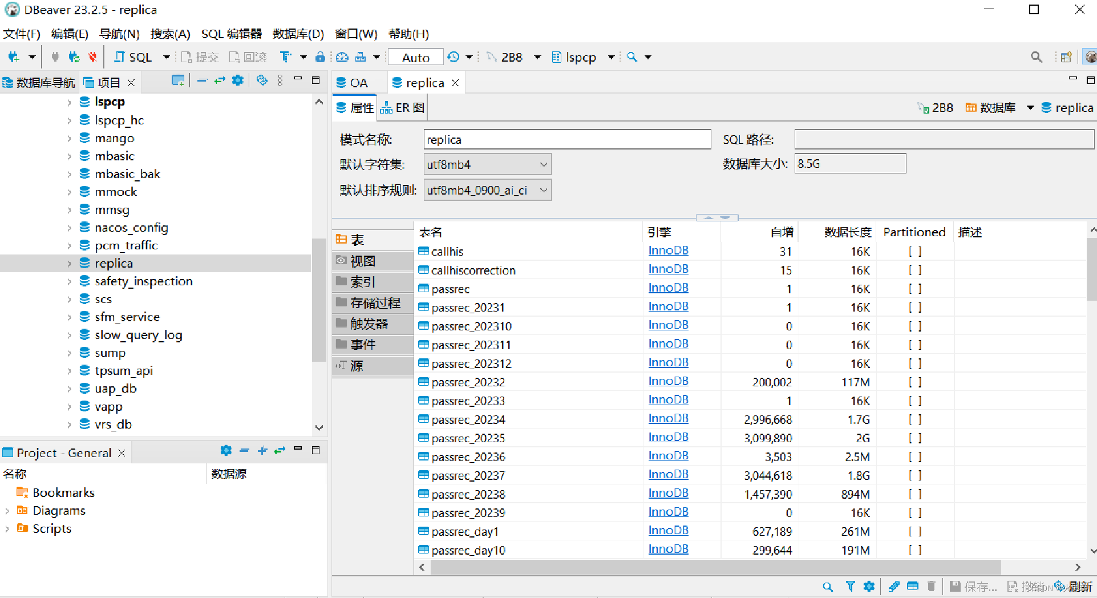Image resolution: width=1097 pixels, height=598 pixels.
Task: Click the transaction log clock icon
Action: click(453, 57)
